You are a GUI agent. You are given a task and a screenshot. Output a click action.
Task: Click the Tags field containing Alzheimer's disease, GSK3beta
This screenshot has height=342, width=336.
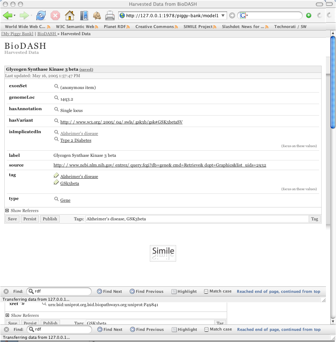tap(197, 219)
